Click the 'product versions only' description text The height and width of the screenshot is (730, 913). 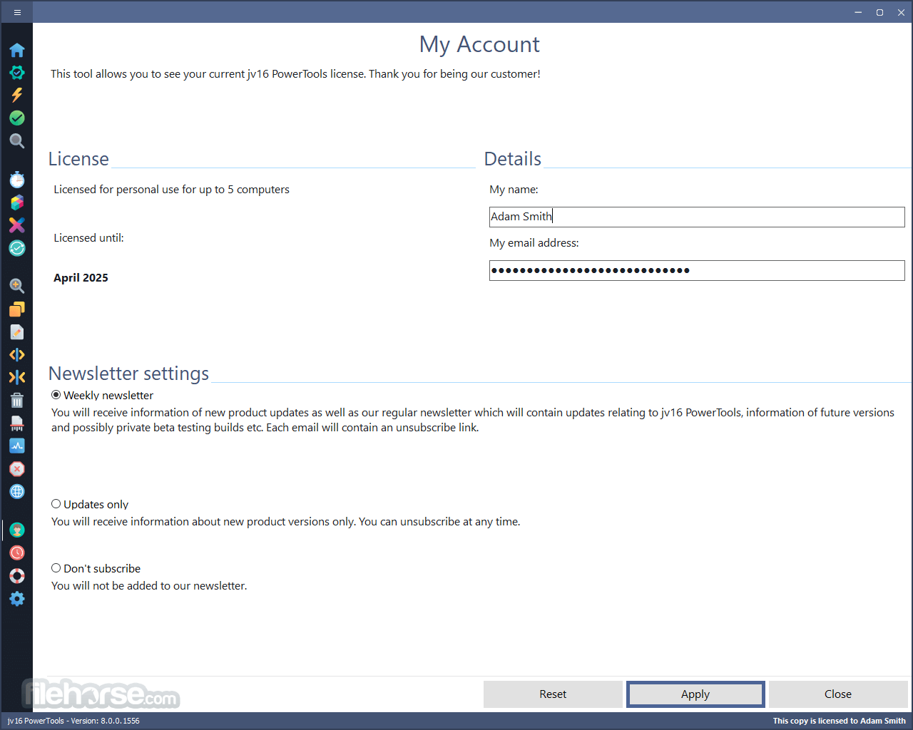tap(286, 522)
